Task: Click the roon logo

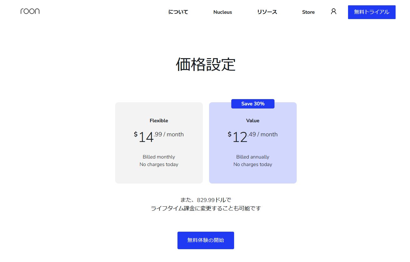Action: coord(30,11)
